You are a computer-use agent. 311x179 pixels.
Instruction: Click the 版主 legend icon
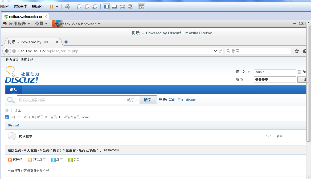coord(53,160)
